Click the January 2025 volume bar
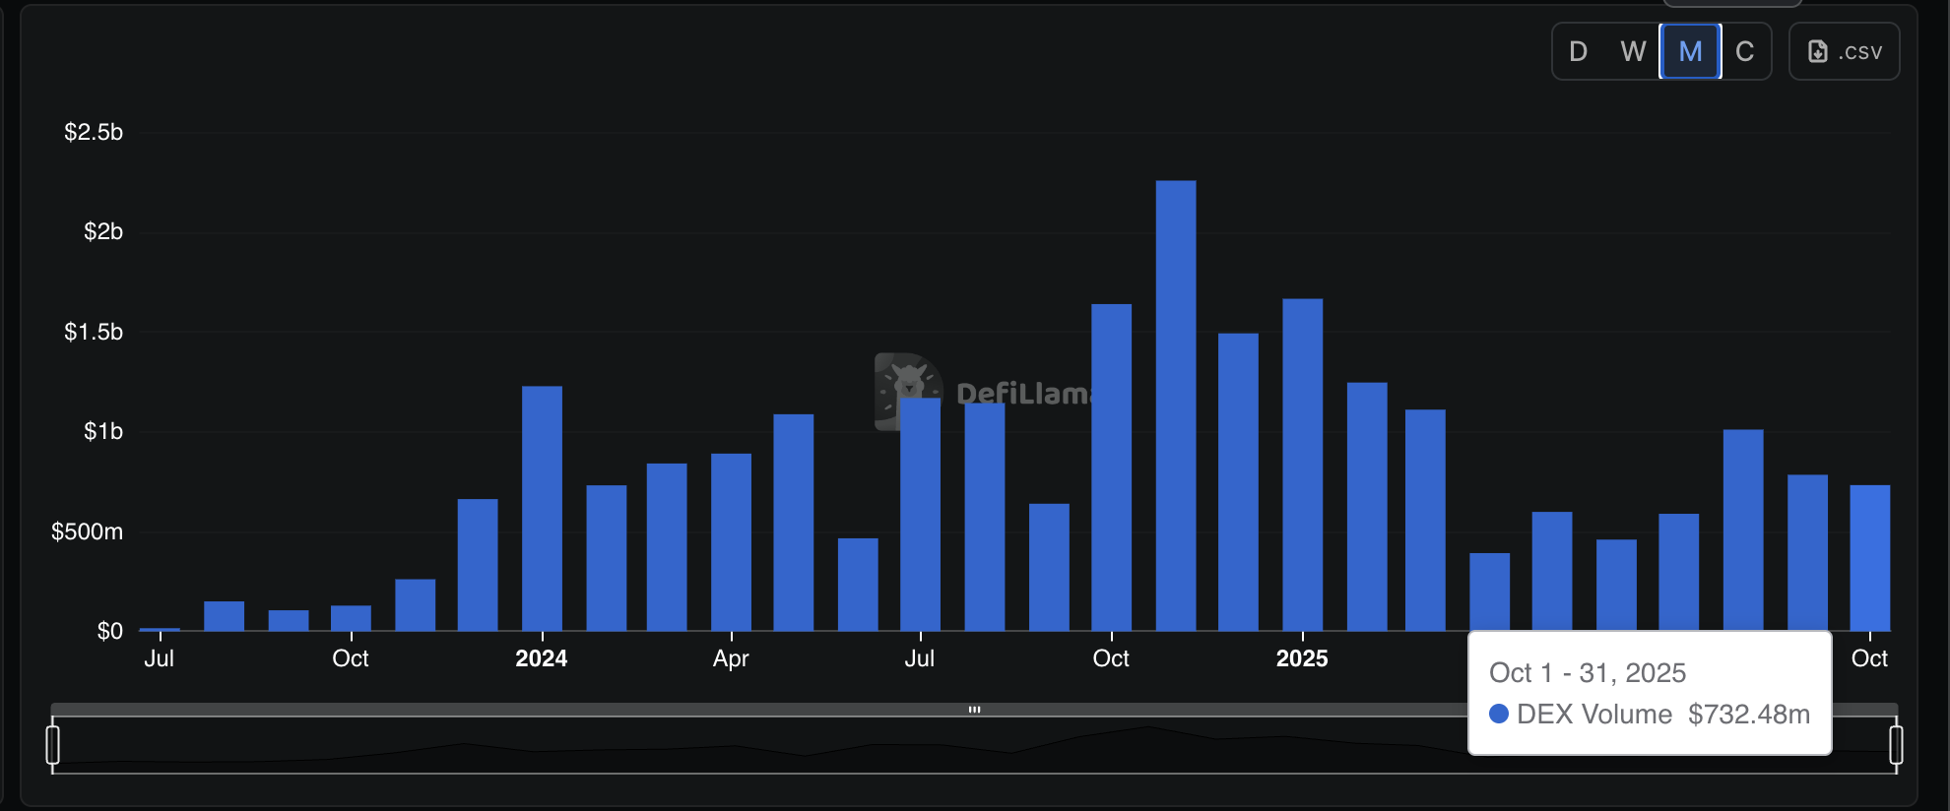This screenshot has width=1950, height=811. coord(1302,465)
